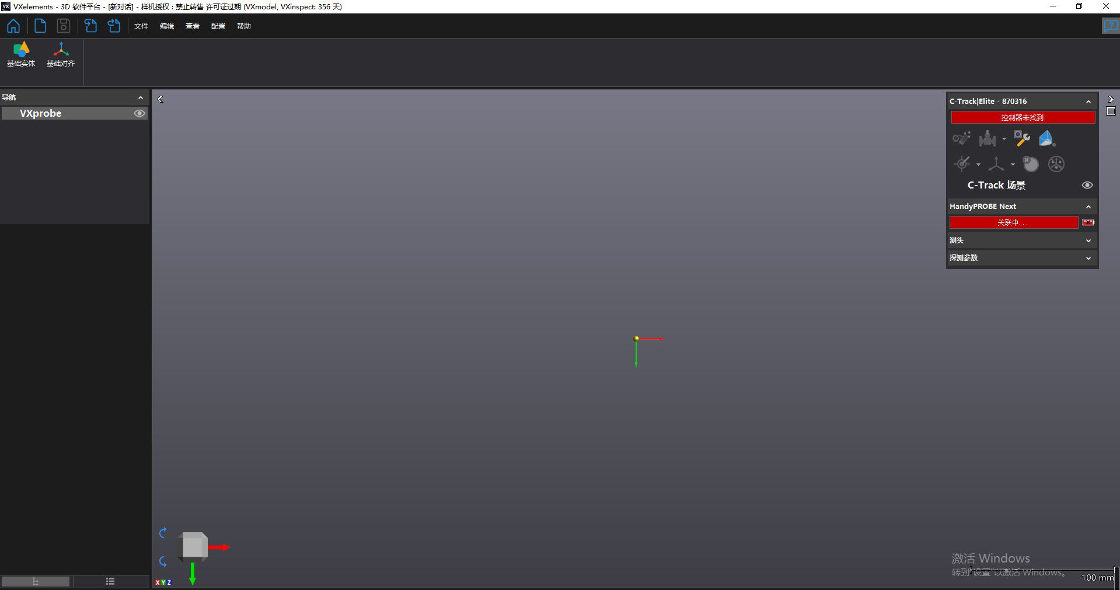Click the C-Track 场景 label
1120x590 pixels.
996,185
